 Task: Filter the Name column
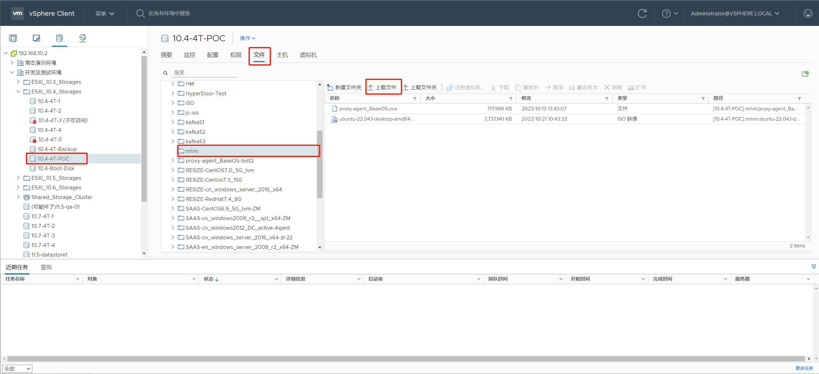pos(415,99)
